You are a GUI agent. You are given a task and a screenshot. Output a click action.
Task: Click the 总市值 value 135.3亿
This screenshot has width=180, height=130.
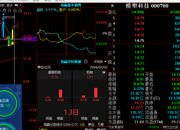[137, 112]
